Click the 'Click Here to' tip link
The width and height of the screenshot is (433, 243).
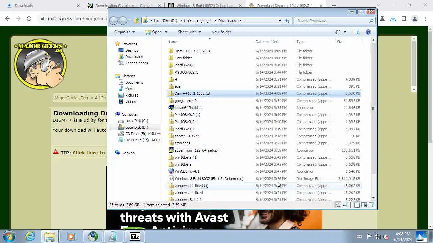[x=89, y=153]
